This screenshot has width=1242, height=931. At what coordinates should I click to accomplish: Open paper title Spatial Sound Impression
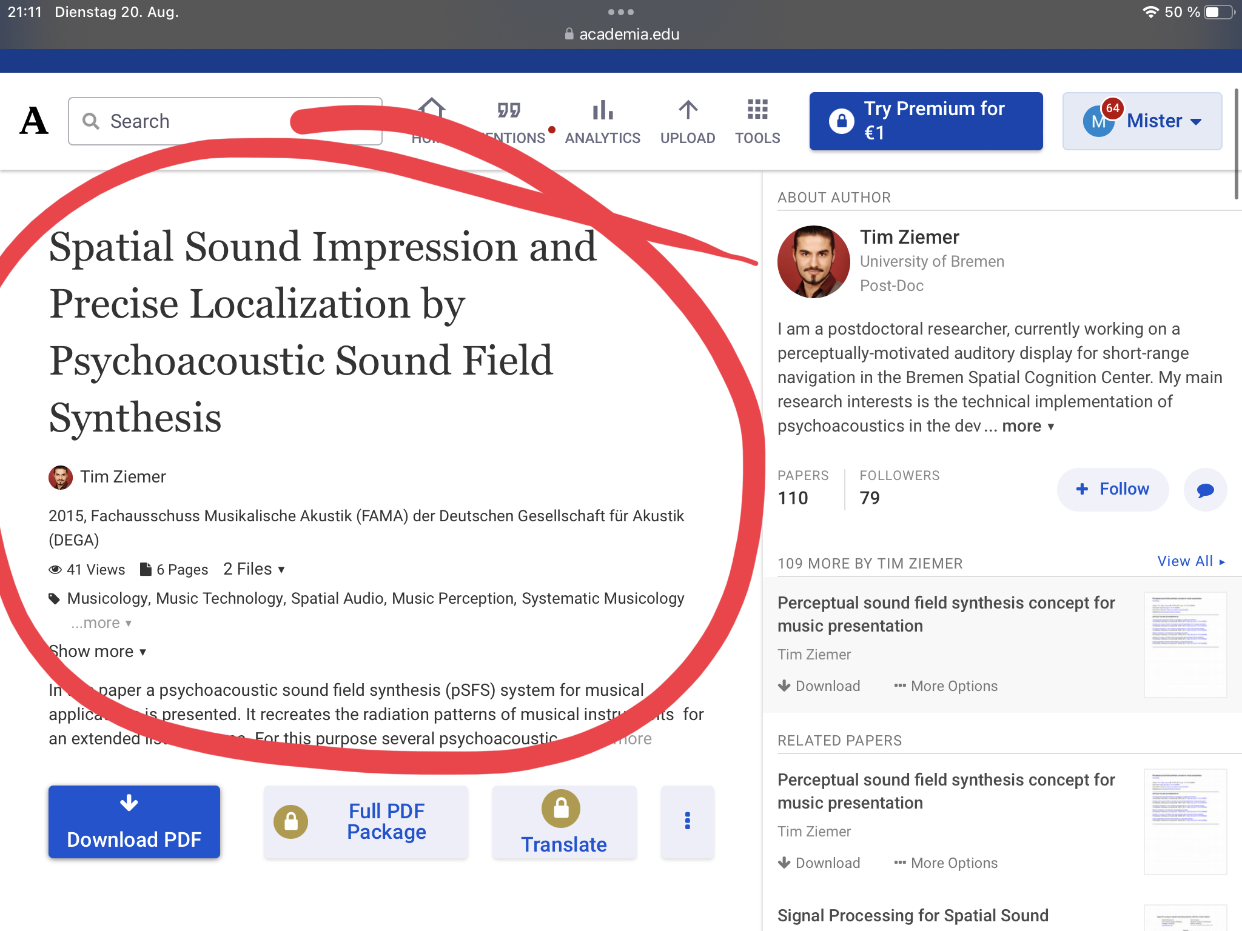coord(323,332)
